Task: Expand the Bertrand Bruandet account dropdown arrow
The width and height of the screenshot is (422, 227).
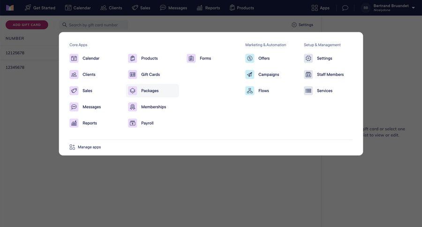Action: (413, 8)
